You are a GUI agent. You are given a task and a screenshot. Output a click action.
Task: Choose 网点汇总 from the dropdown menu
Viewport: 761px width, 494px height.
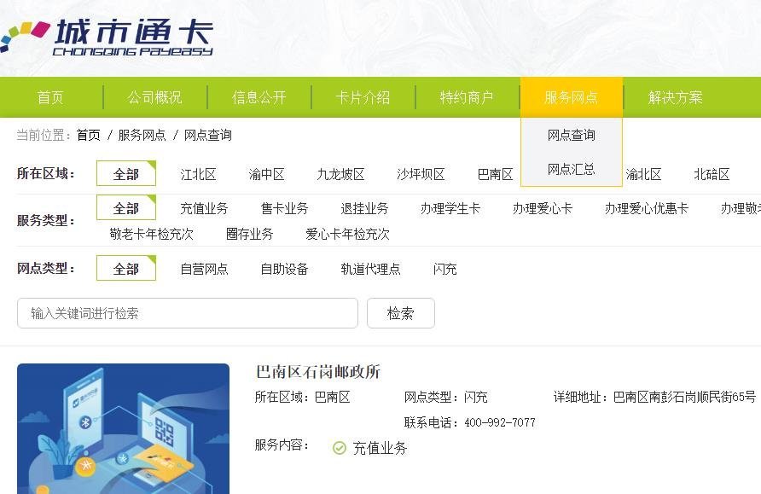571,169
